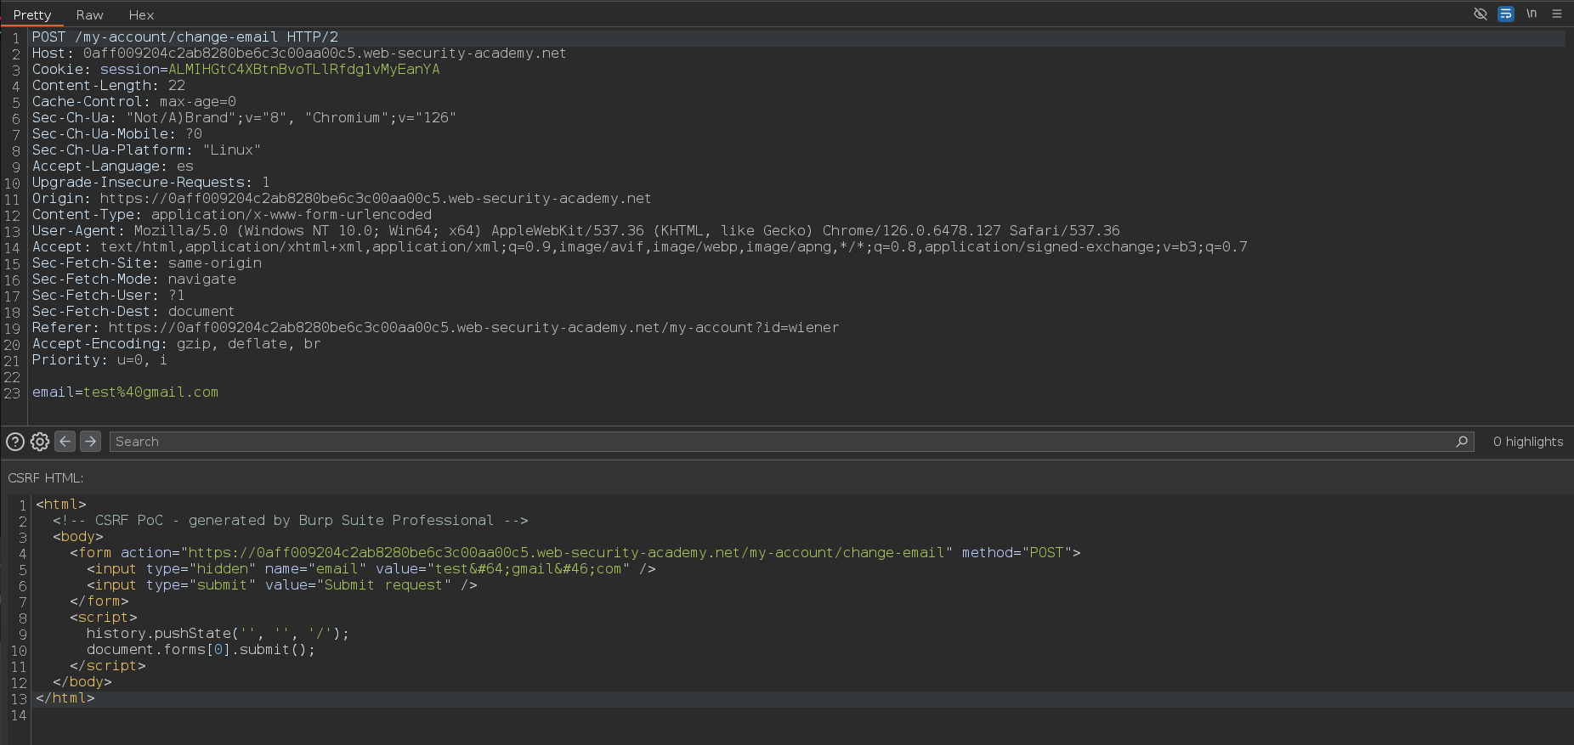Click the Sec-Fetch-User: ?1 header
This screenshot has height=745, width=1574.
[109, 296]
